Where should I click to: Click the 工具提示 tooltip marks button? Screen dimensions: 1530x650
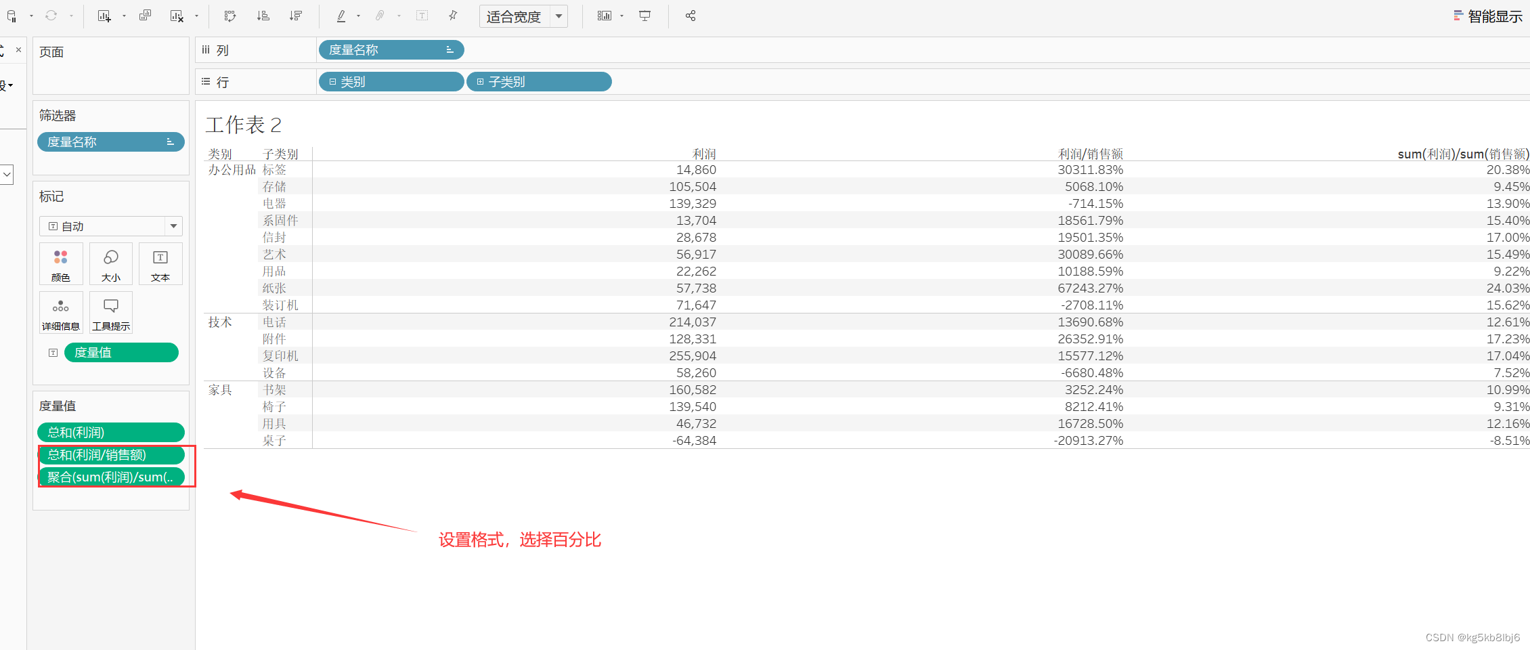111,313
